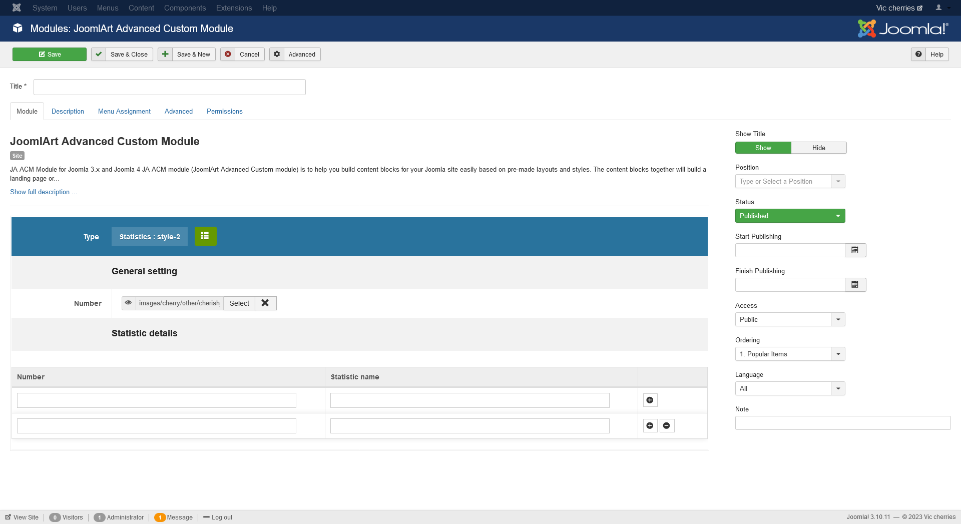Click the green list icon next to Type
Image resolution: width=961 pixels, height=524 pixels.
[x=205, y=236]
